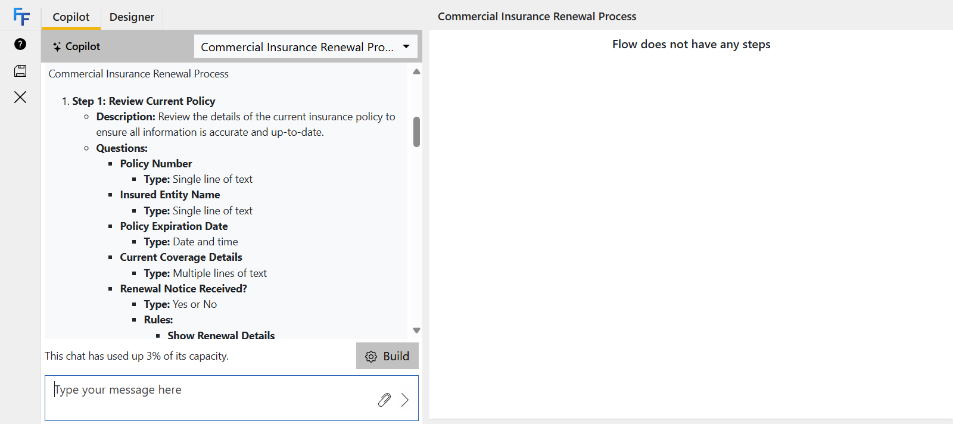Click the save floppy disk icon
The width and height of the screenshot is (953, 424).
click(20, 71)
